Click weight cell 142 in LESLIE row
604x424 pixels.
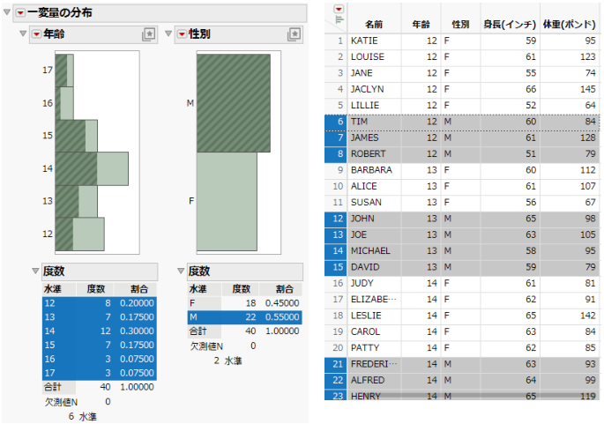pyautogui.click(x=570, y=316)
